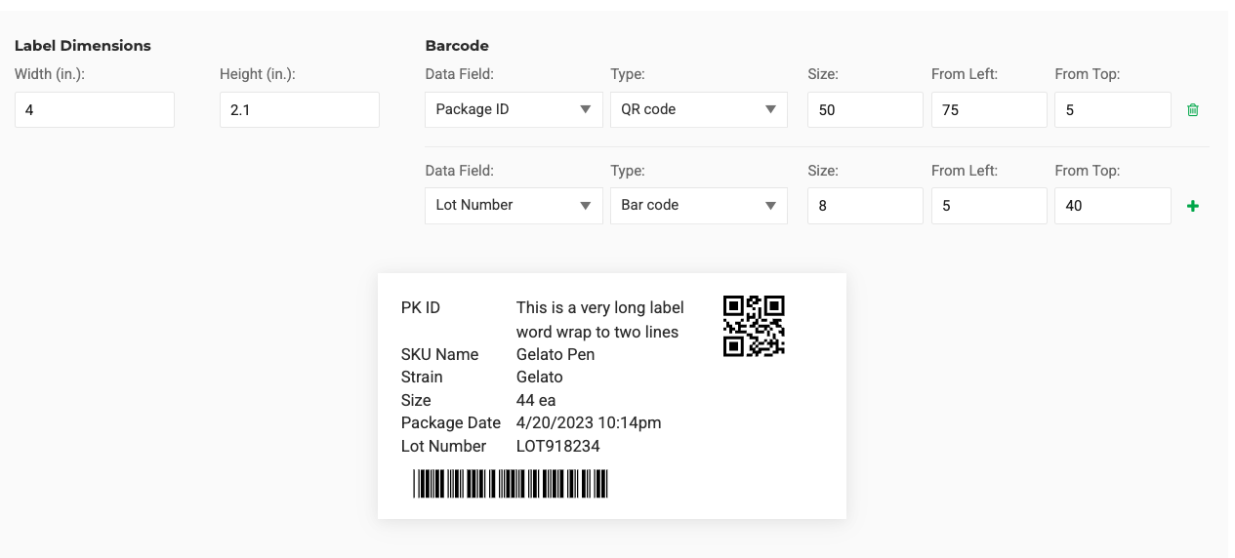The image size is (1235, 558).
Task: Click the green trash delete icon
Action: pyautogui.click(x=1192, y=110)
